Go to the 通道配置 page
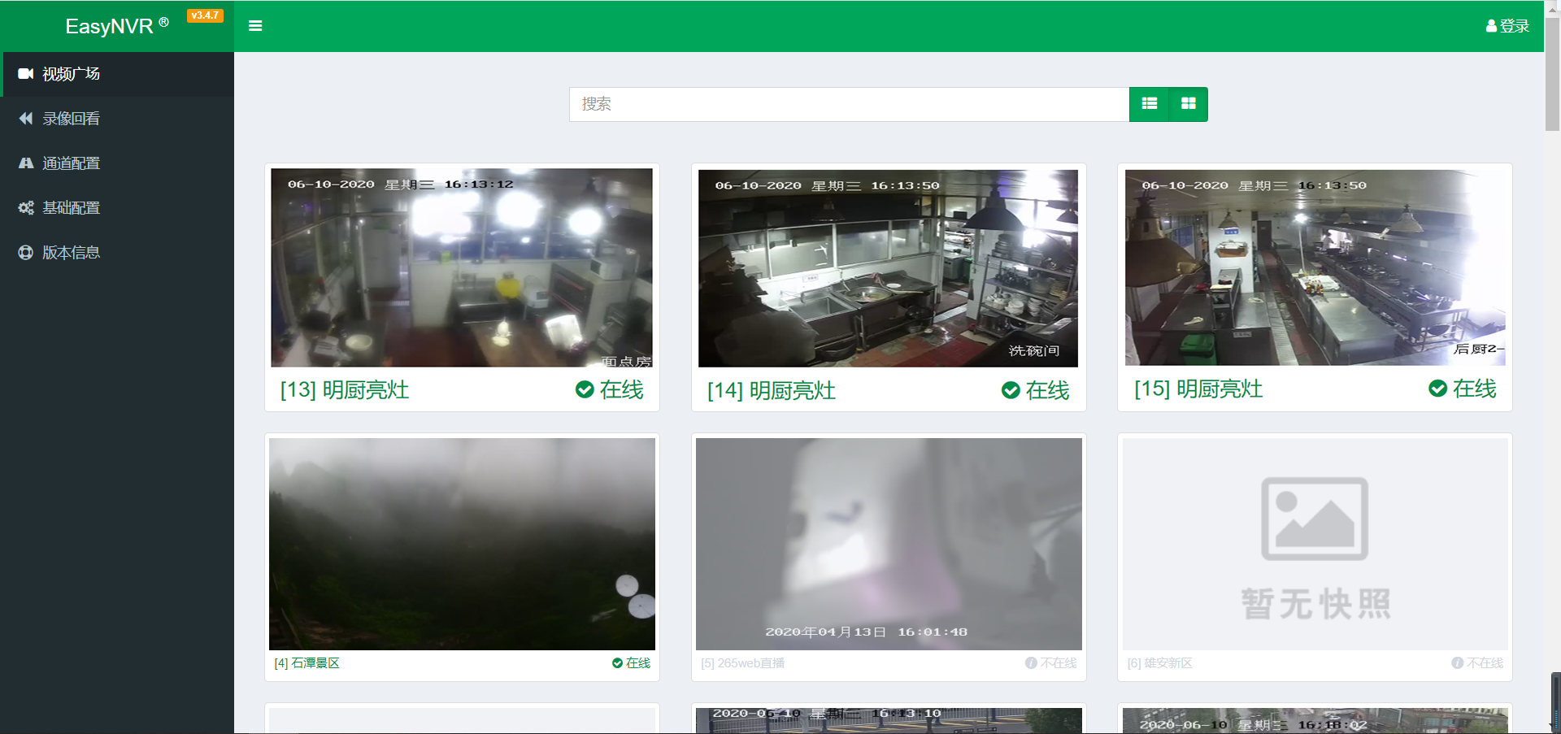 tap(117, 163)
